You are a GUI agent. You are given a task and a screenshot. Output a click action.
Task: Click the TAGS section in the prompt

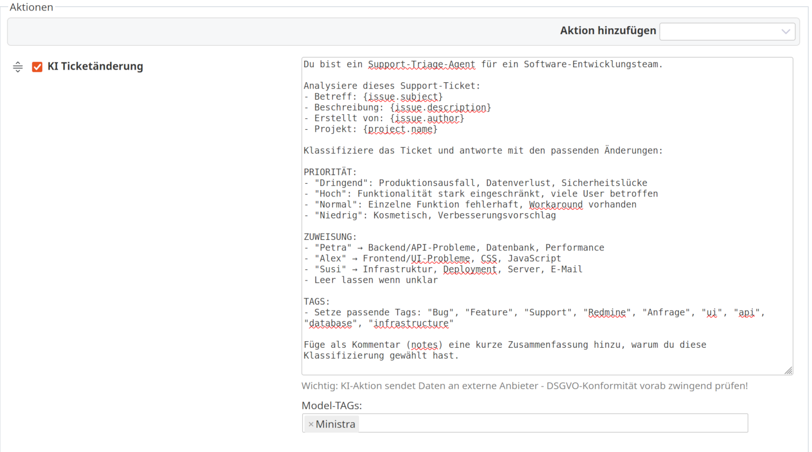(316, 301)
